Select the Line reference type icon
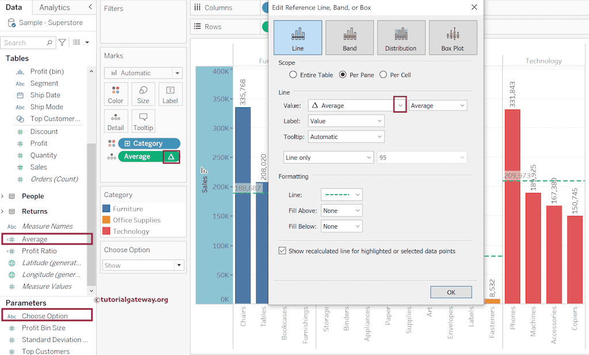 297,37
